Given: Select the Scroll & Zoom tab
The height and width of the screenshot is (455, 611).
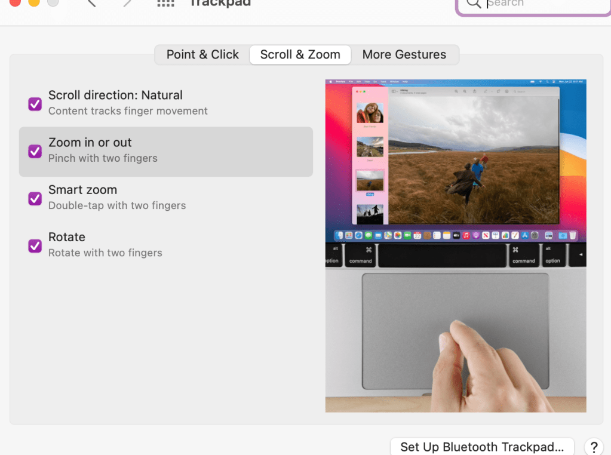Looking at the screenshot, I should tap(300, 54).
